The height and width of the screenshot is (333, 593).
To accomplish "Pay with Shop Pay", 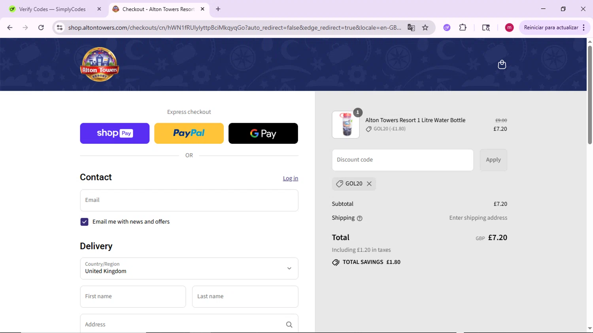I will [115, 133].
